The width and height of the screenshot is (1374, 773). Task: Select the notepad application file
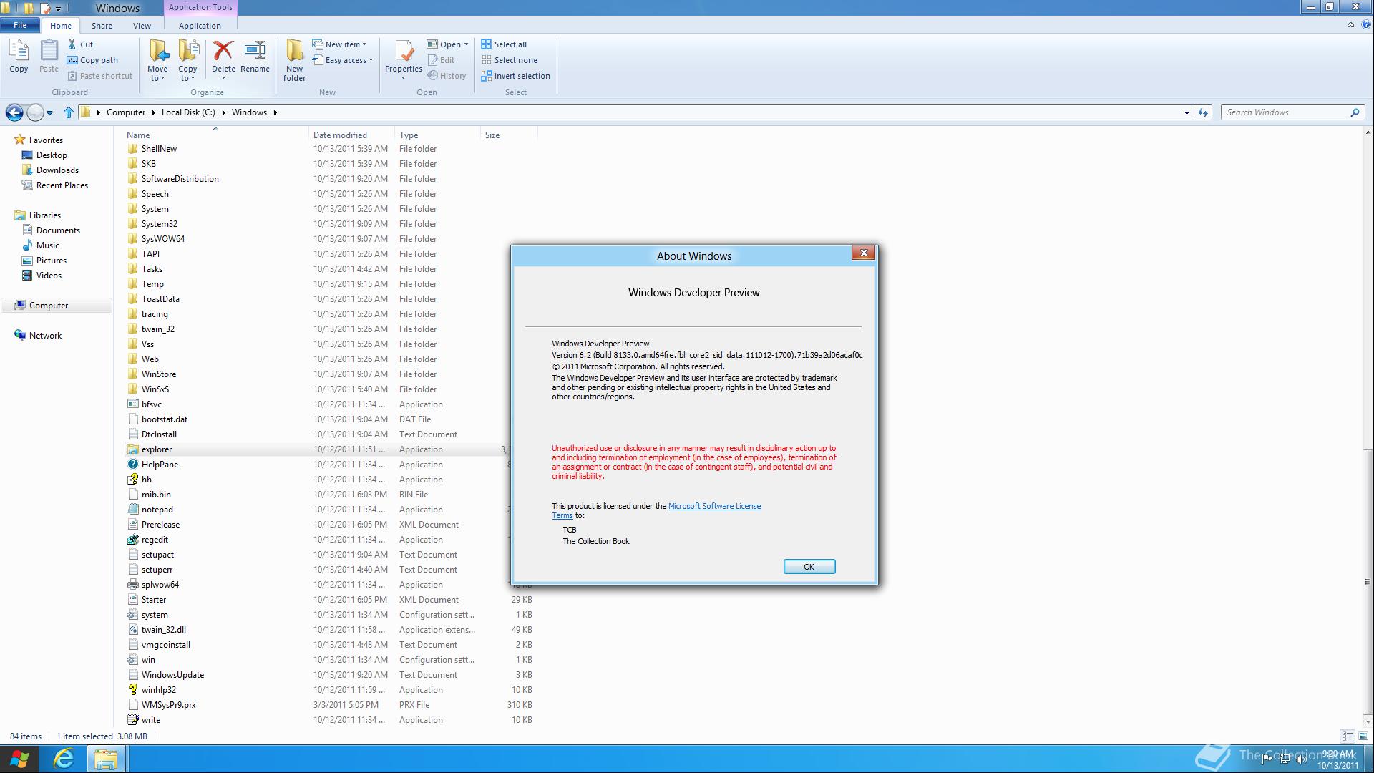coord(157,510)
